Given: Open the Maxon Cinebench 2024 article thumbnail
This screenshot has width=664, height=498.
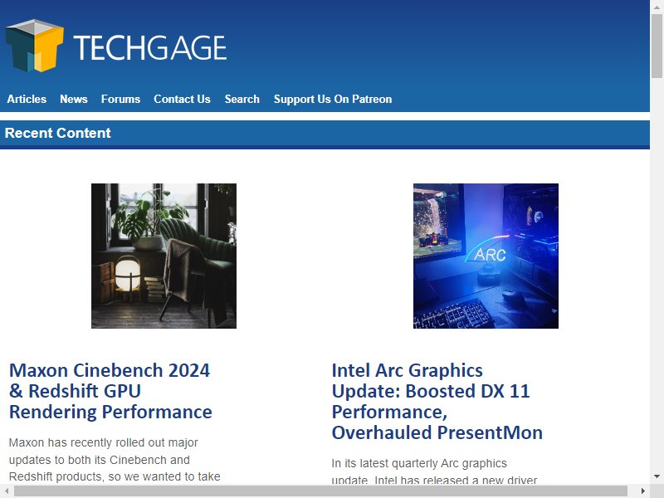Looking at the screenshot, I should (164, 256).
